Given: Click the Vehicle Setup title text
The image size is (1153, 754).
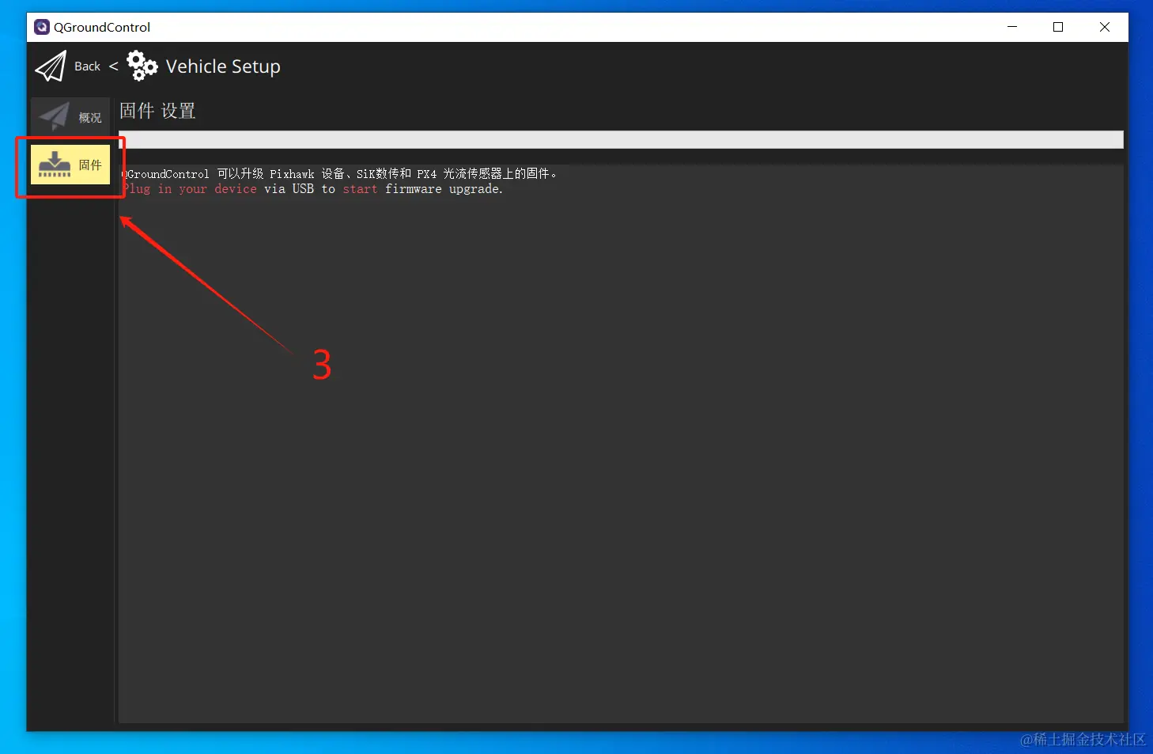Looking at the screenshot, I should pyautogui.click(x=223, y=66).
